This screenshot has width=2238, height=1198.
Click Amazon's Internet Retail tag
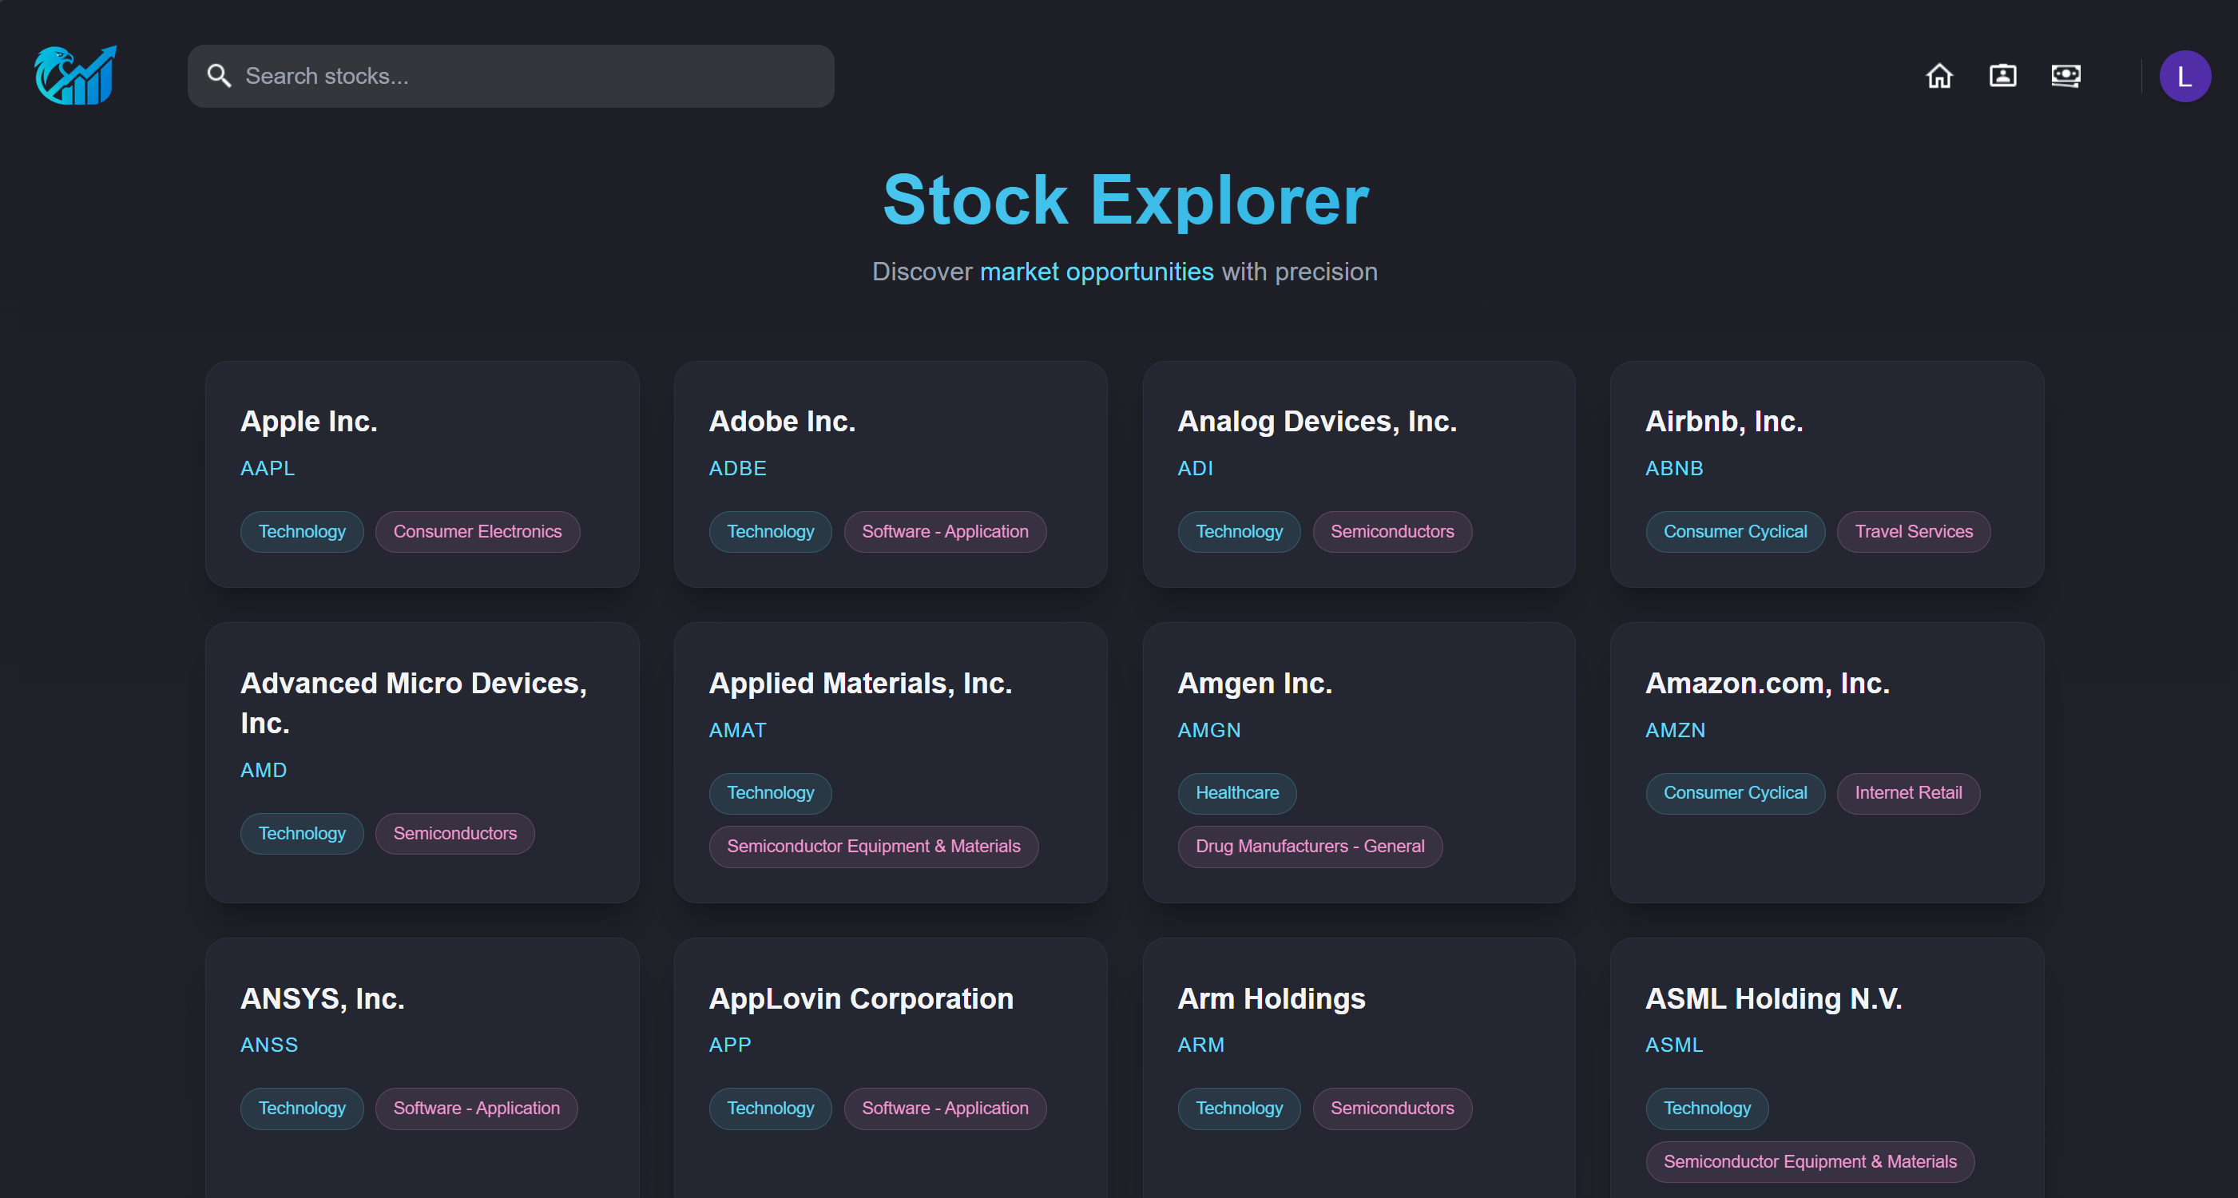1908,793
